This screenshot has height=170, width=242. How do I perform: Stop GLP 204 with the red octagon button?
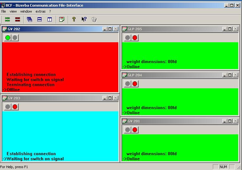(135, 84)
